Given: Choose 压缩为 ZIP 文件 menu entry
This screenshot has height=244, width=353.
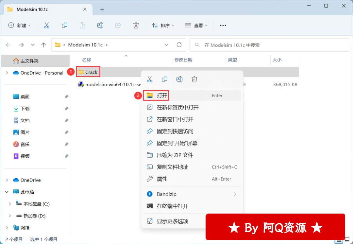Looking at the screenshot, I should point(192,155).
